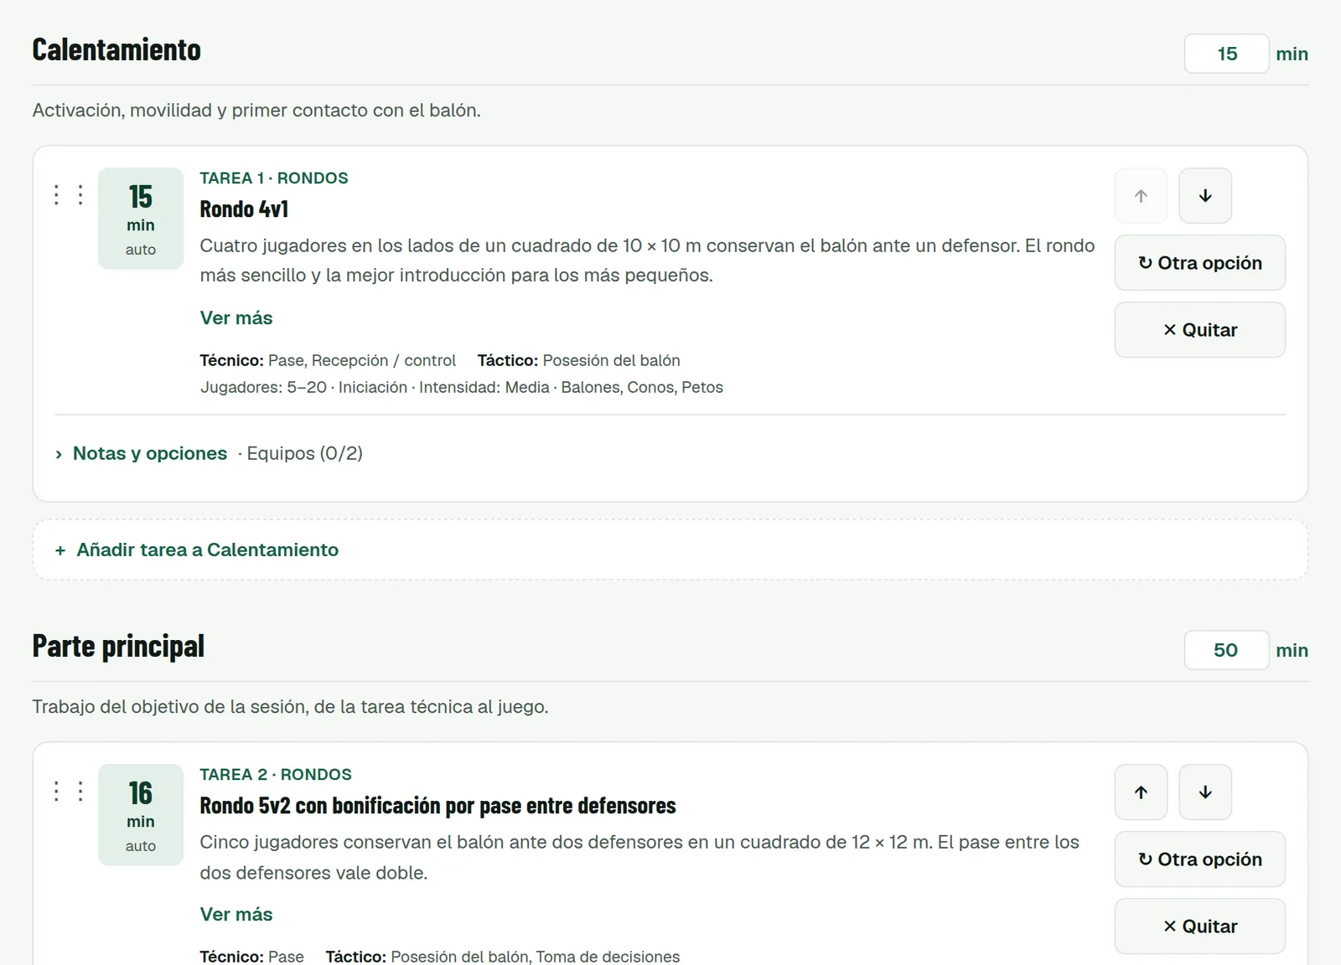The height and width of the screenshot is (965, 1341).
Task: Move Rondo 5v2 task down
Action: [x=1205, y=792]
